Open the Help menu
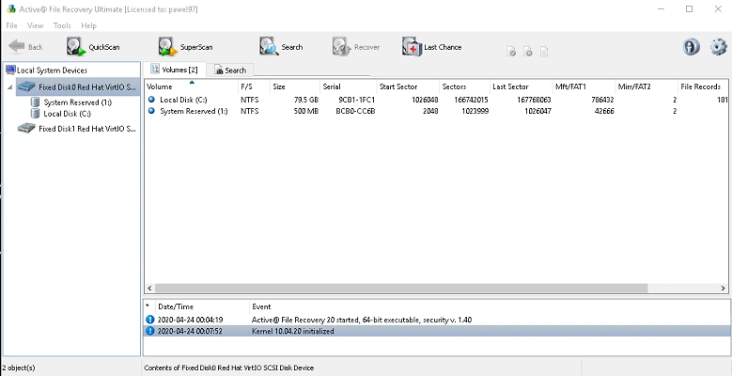The image size is (732, 376). click(88, 25)
